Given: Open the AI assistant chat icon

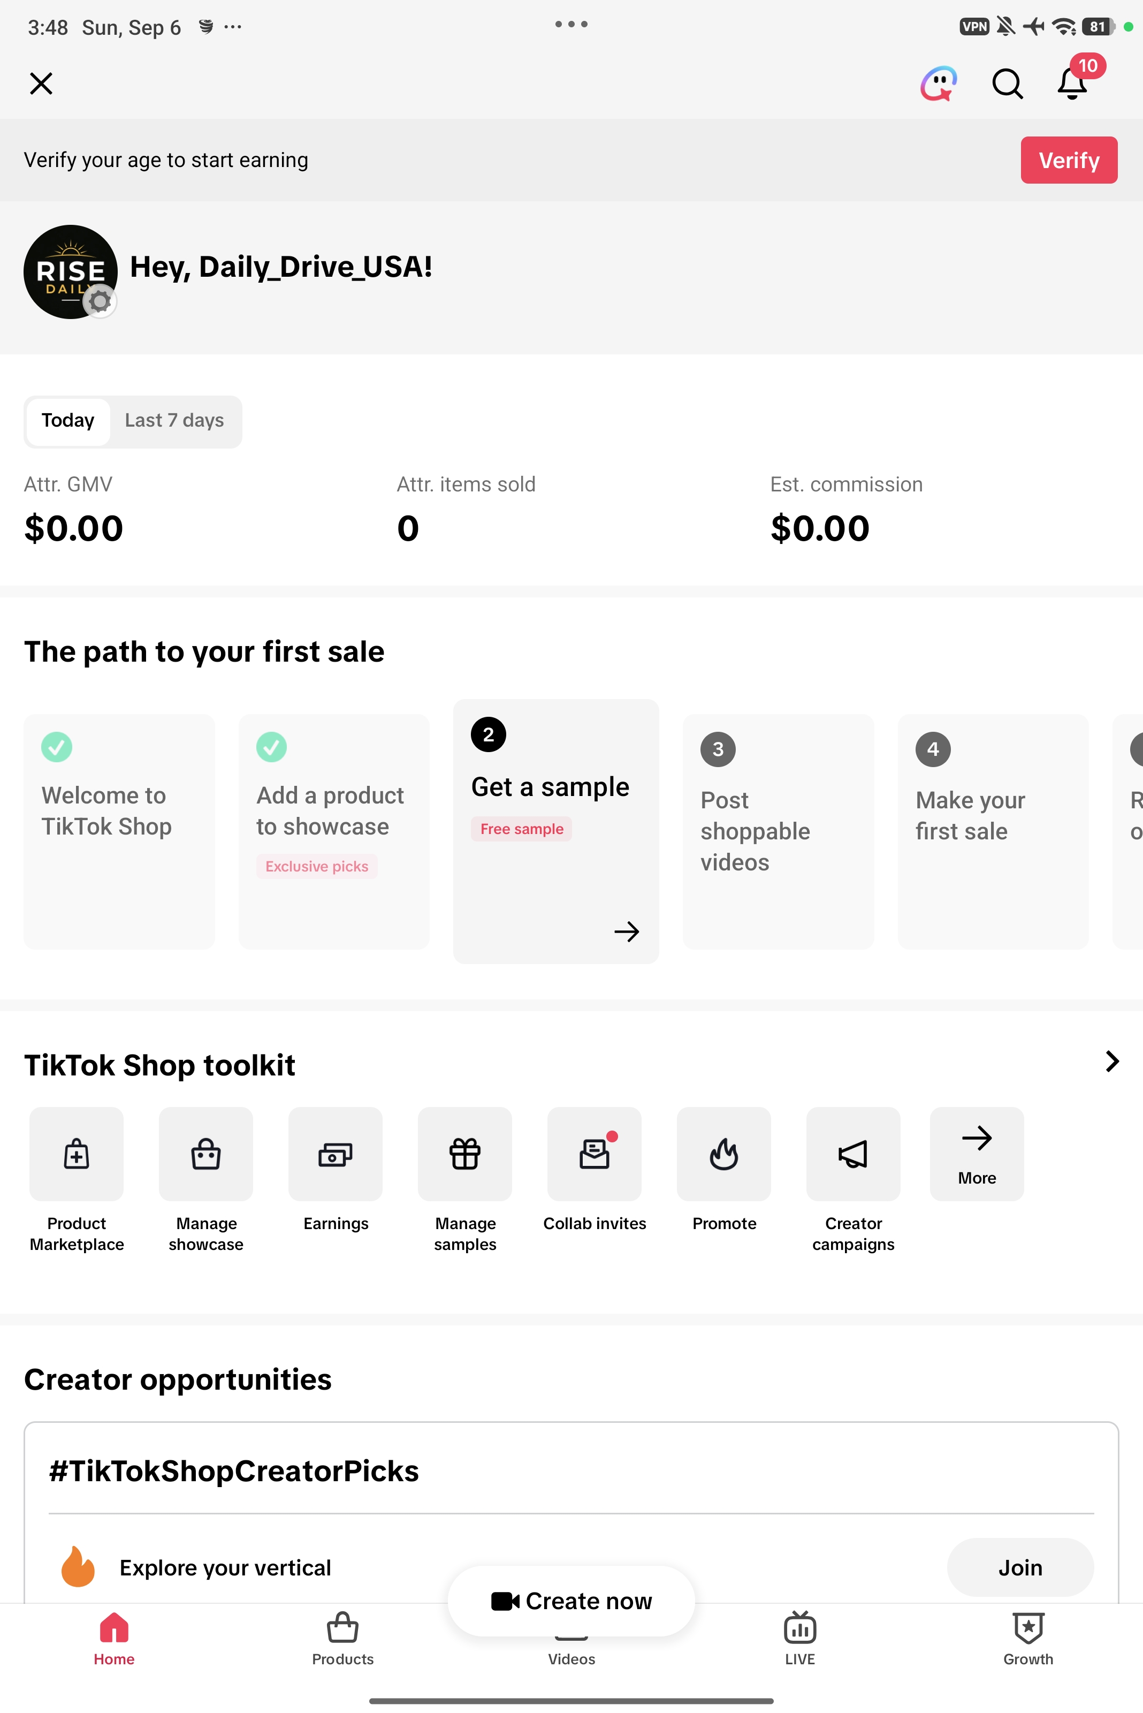Looking at the screenshot, I should (x=939, y=83).
